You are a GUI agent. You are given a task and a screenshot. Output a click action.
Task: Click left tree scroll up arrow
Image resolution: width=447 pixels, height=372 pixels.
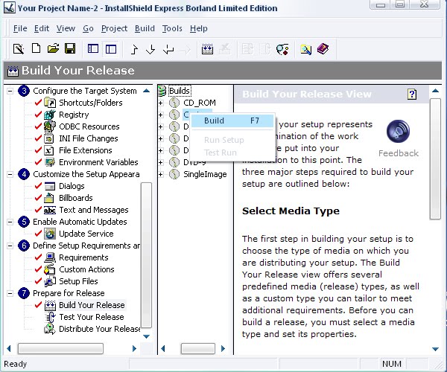click(x=146, y=91)
